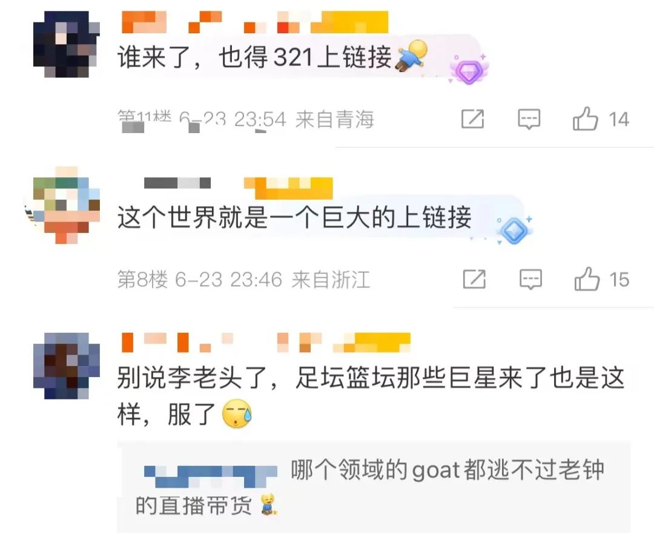Tap the sweating emoji after 服了
654x544 pixels.
237,413
